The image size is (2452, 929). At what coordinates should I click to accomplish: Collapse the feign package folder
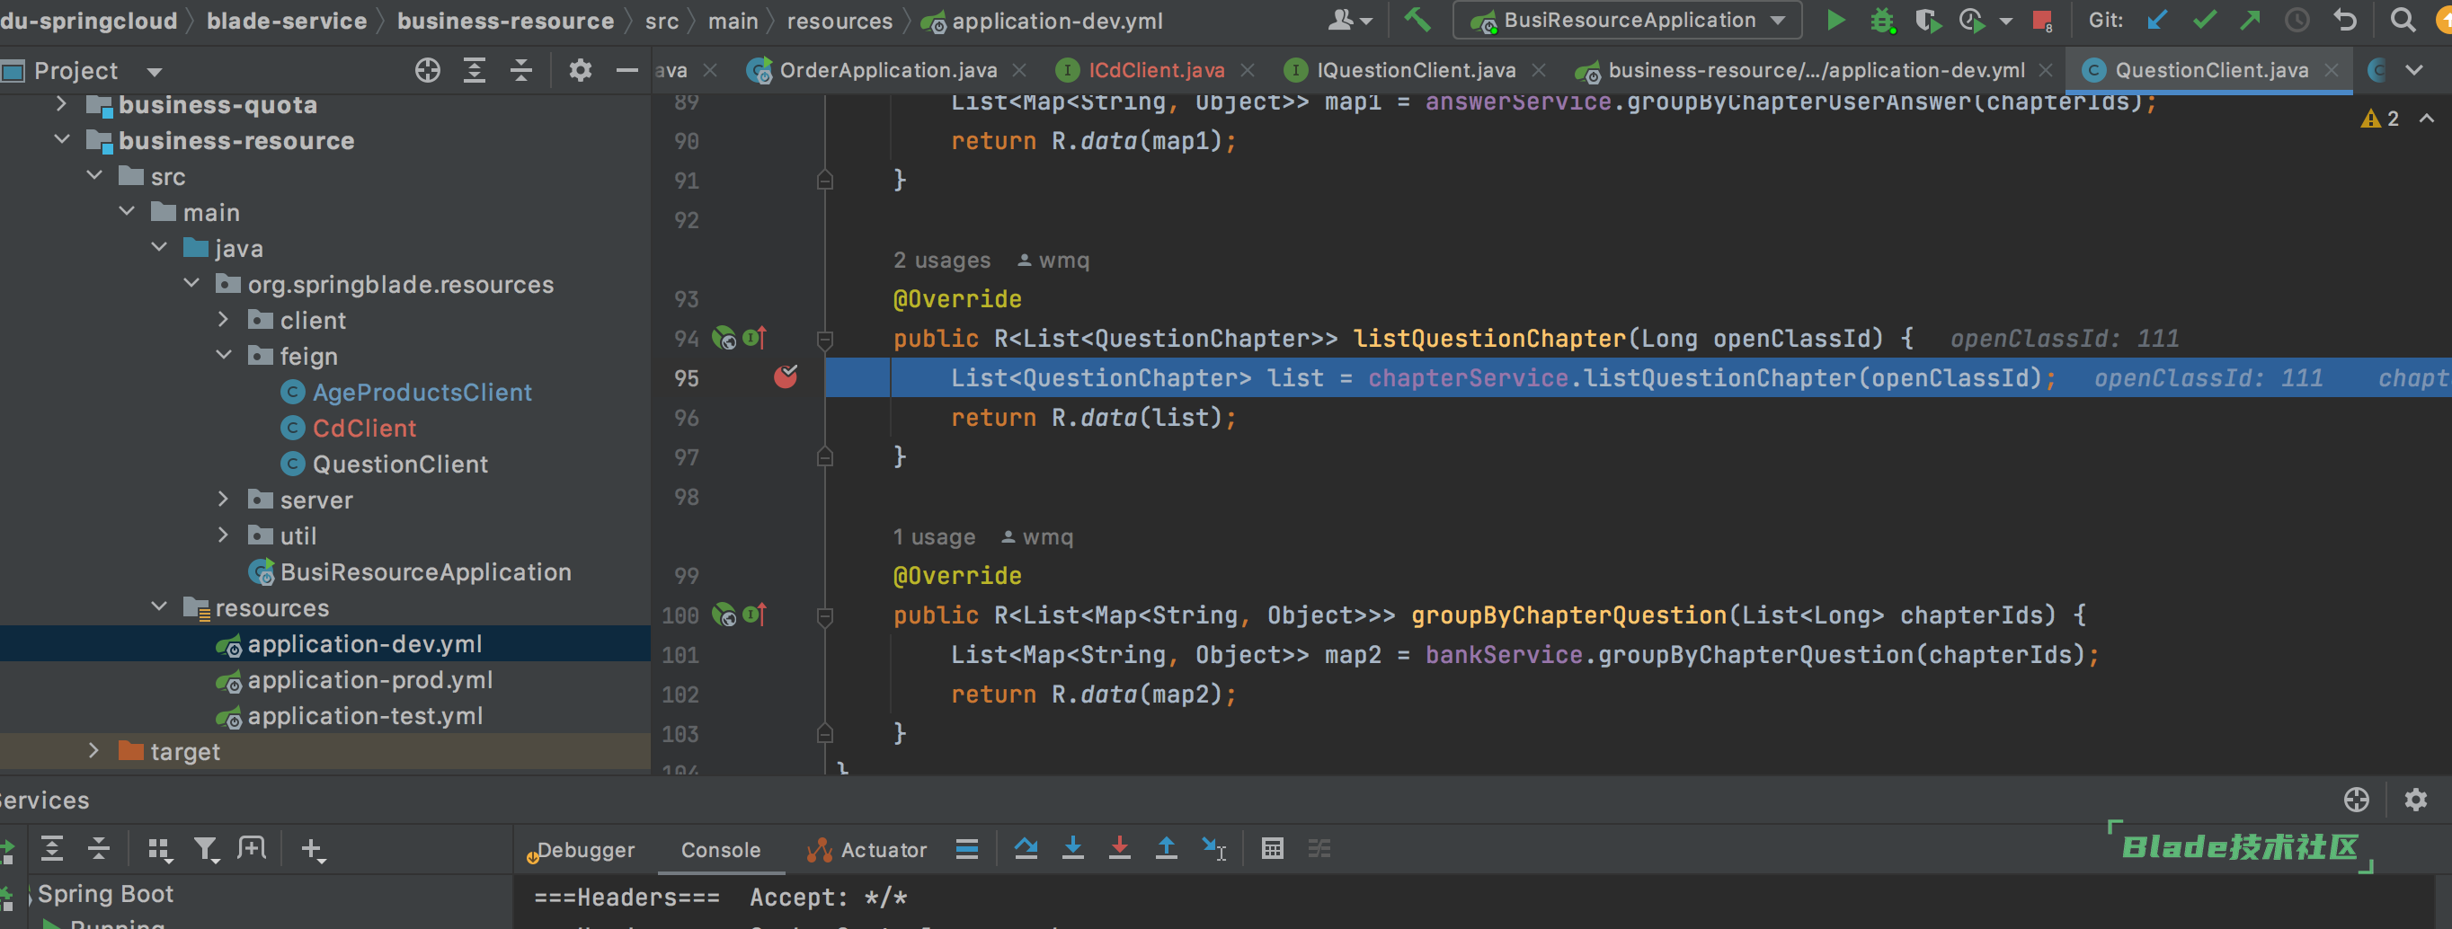224,355
